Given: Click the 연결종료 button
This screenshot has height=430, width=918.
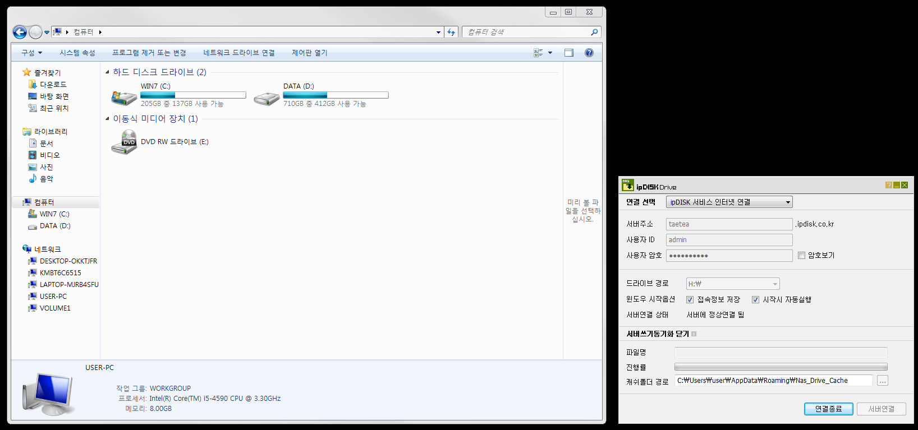Looking at the screenshot, I should 829,409.
